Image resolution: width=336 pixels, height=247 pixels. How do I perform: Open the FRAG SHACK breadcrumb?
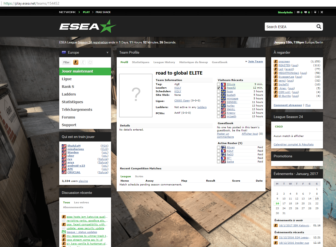coord(103,12)
